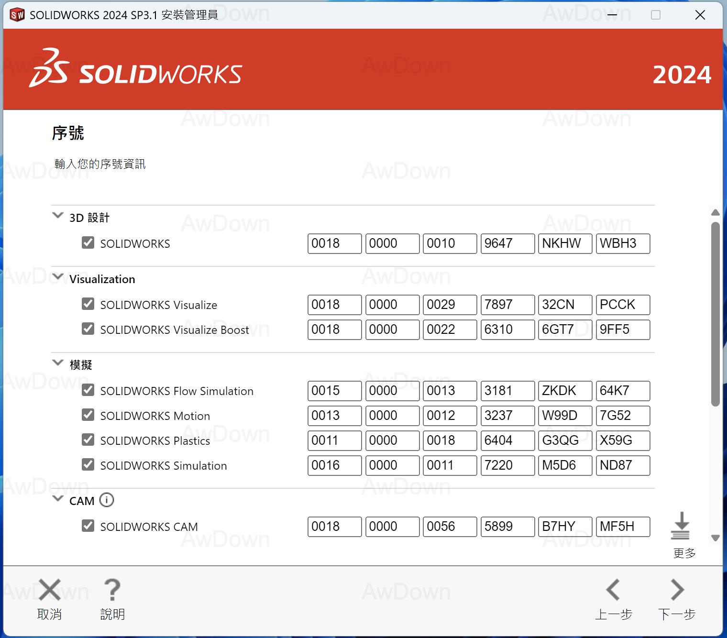Click the More download arrow icon
The height and width of the screenshot is (638, 727).
[x=680, y=526]
